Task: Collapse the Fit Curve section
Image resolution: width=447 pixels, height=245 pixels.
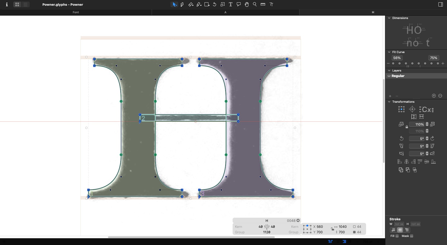Action: [389, 52]
